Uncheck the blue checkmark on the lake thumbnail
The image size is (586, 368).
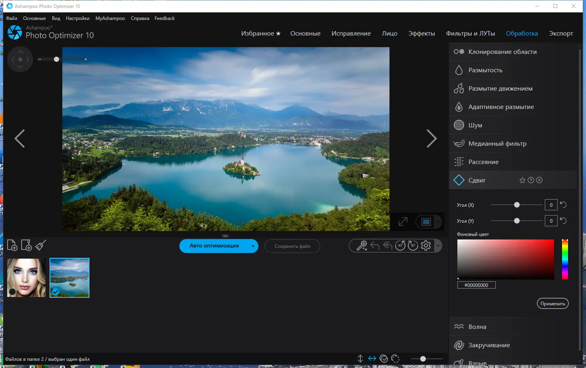click(x=56, y=292)
